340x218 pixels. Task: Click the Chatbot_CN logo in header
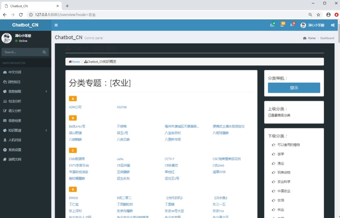[25, 25]
